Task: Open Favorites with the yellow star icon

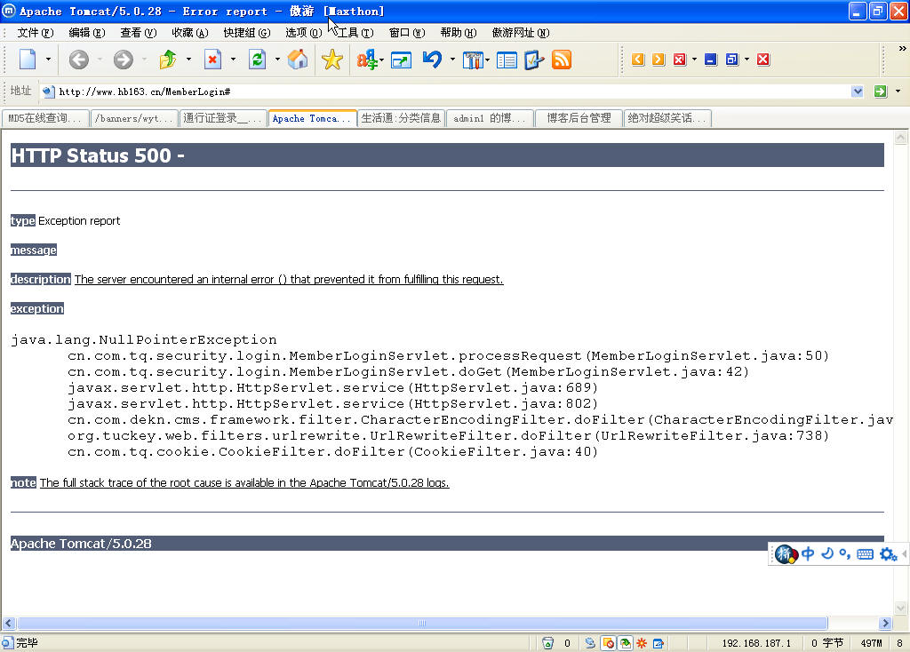Action: coord(332,60)
